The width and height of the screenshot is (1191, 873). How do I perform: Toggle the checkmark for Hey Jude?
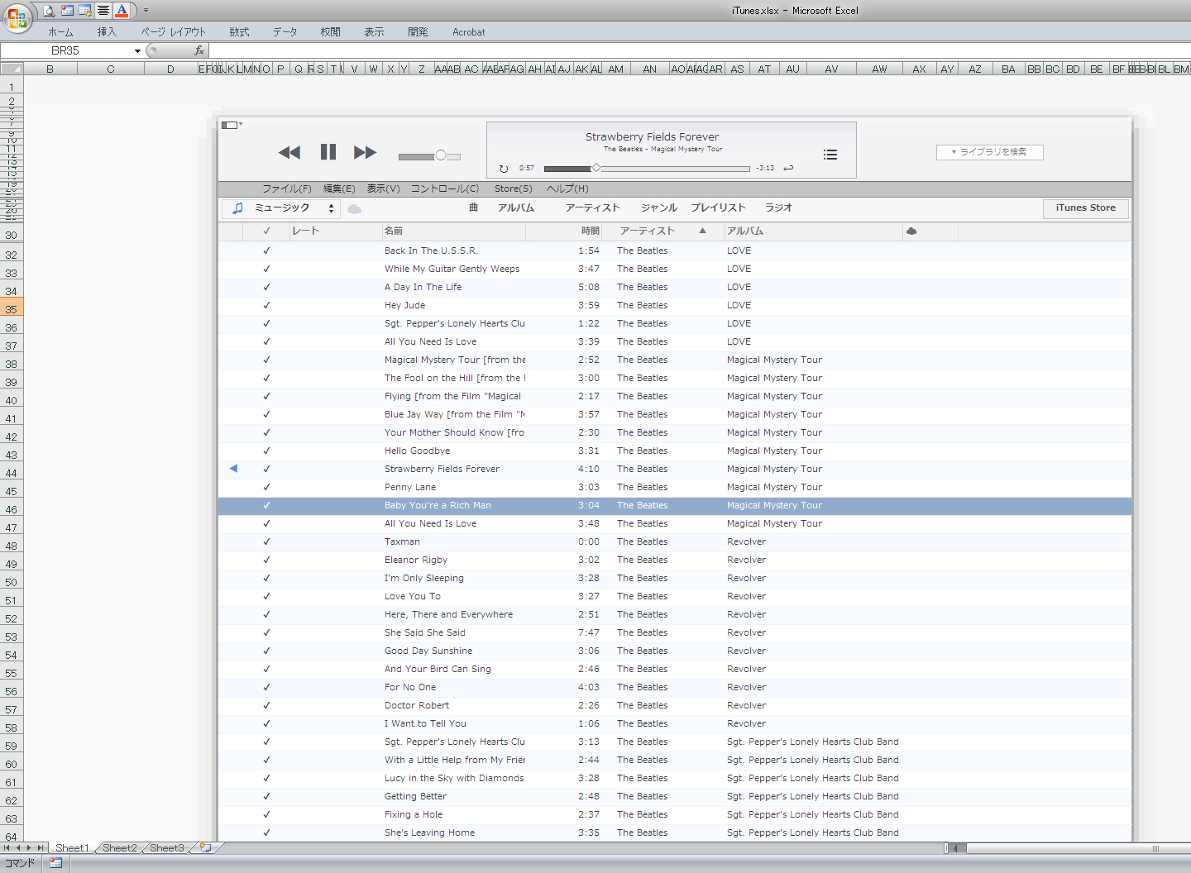(266, 305)
